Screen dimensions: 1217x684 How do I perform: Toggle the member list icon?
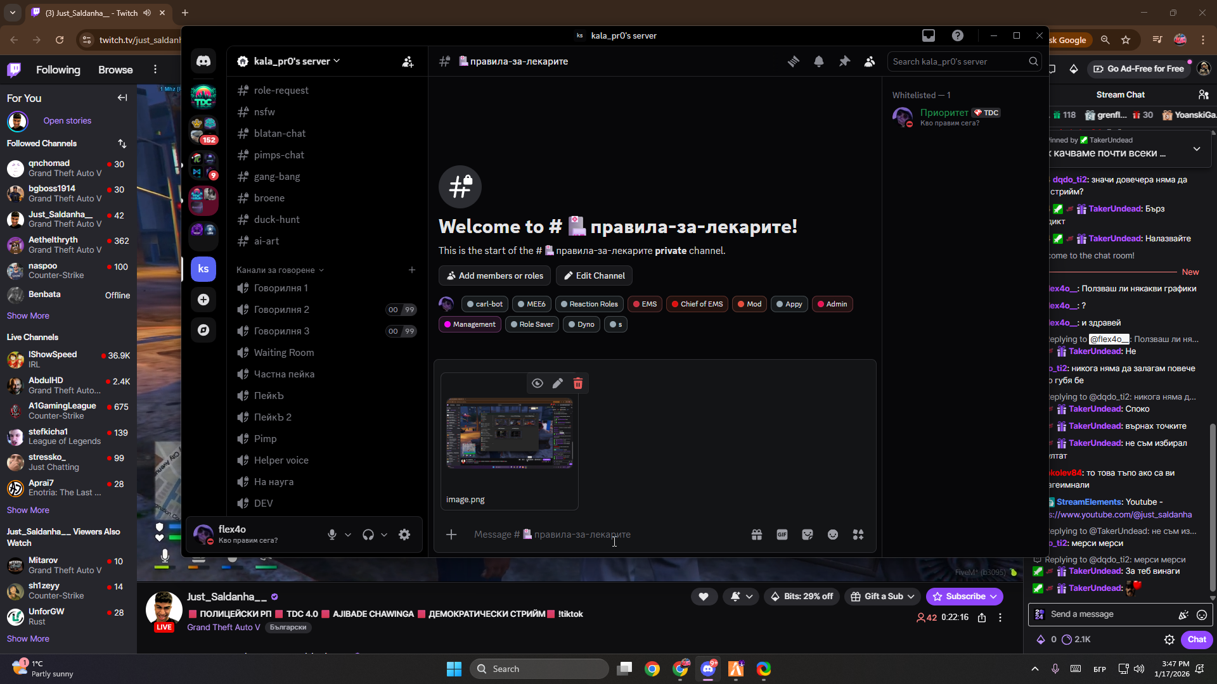(x=870, y=61)
